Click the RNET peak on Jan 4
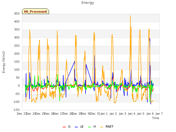176x132 pixels. [130, 16]
